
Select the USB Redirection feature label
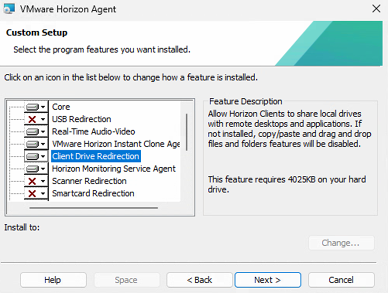pyautogui.click(x=81, y=119)
